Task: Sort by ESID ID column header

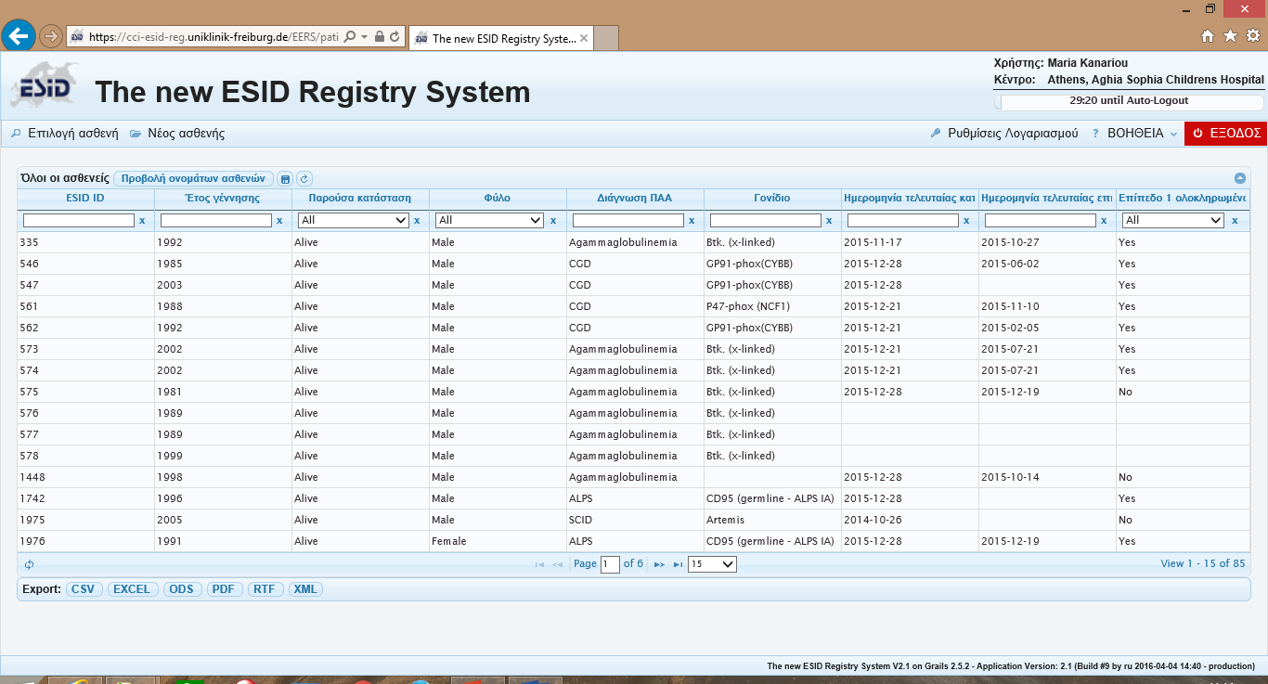Action: coord(85,199)
